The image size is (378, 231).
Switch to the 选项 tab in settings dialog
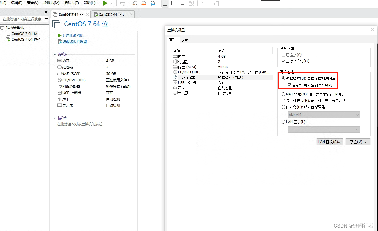[x=185, y=40]
